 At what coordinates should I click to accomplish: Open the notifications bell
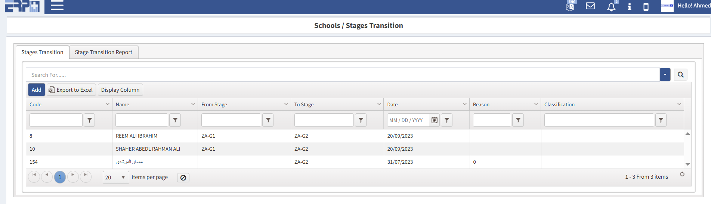[x=611, y=7]
